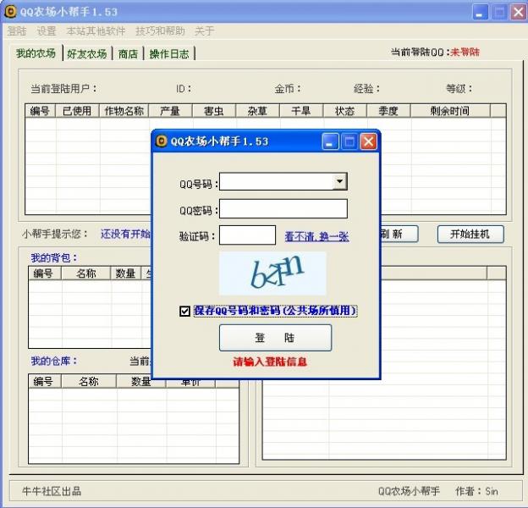This screenshot has height=508, width=528.
Task: Close the login dialog
Action: 368,141
